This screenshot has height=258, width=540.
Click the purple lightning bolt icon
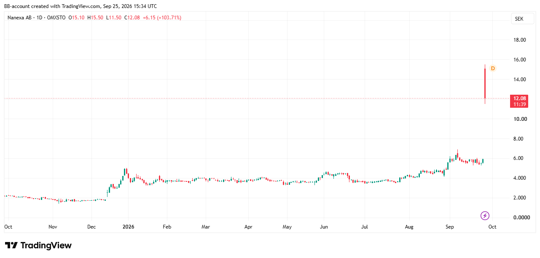[485, 216]
